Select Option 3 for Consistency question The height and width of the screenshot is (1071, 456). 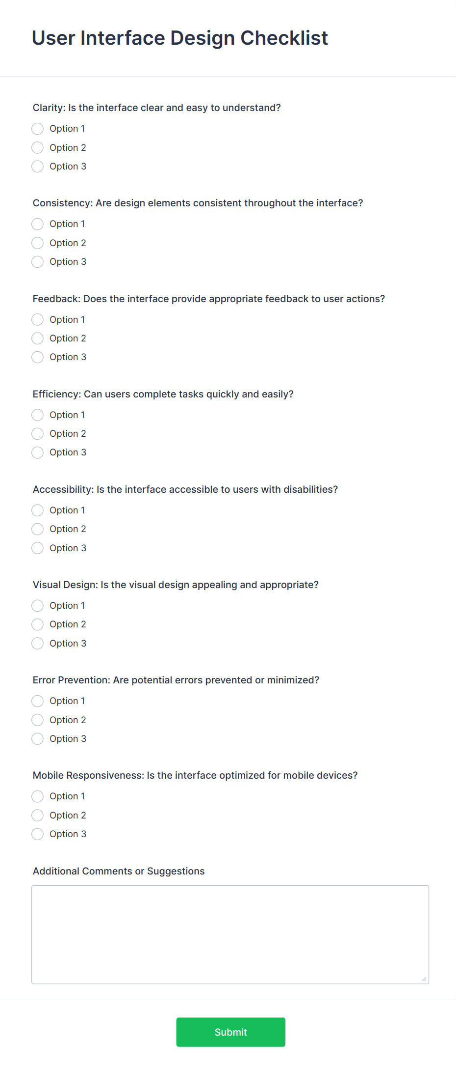tap(38, 262)
